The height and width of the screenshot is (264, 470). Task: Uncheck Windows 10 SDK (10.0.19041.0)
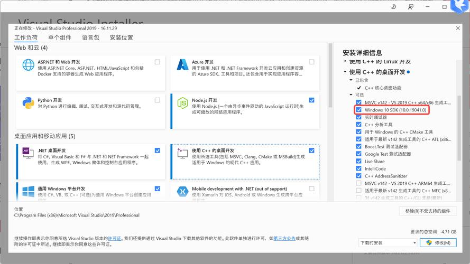coord(358,110)
